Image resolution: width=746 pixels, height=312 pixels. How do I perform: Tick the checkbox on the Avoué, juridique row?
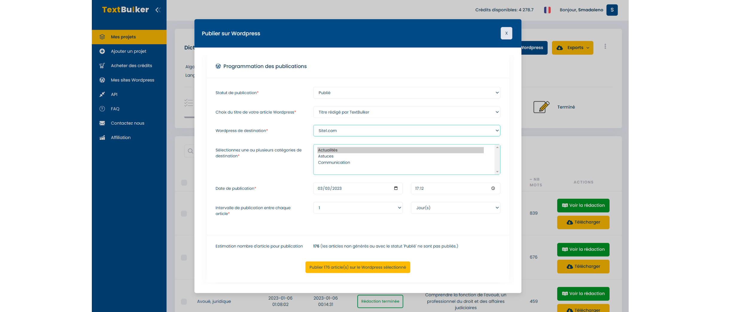pyautogui.click(x=183, y=302)
